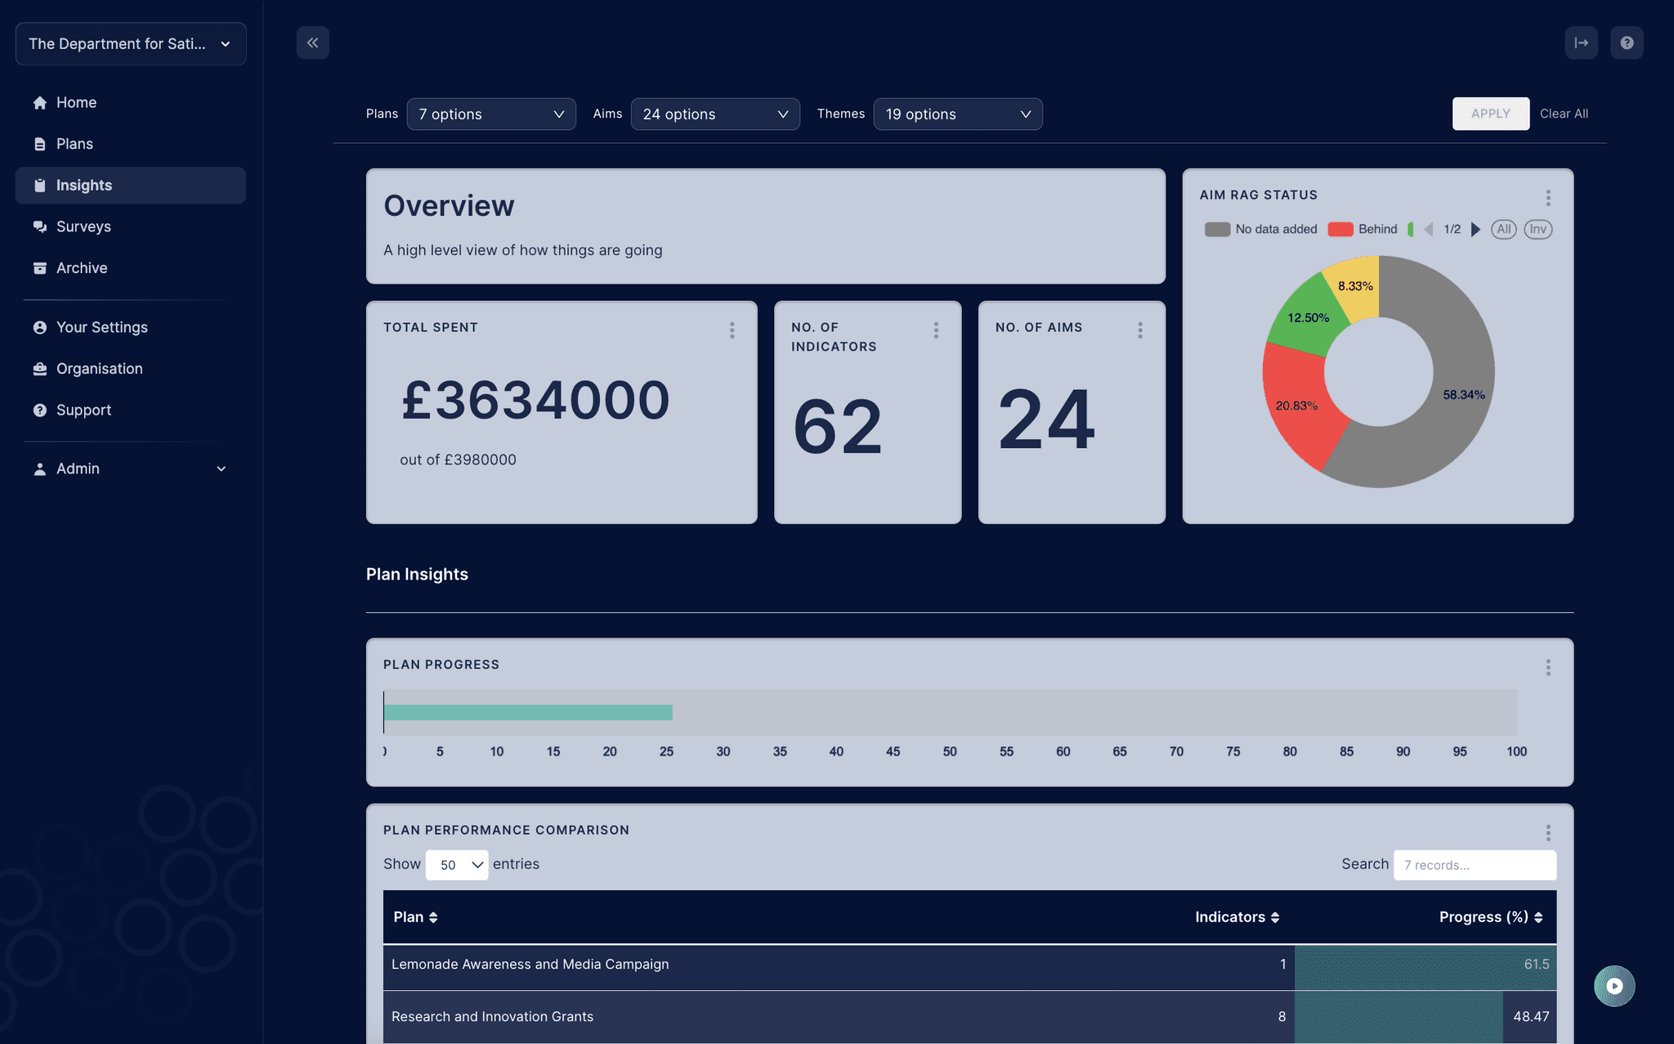The width and height of the screenshot is (1674, 1044).
Task: Open Total Spent card options menu
Action: coord(732,329)
